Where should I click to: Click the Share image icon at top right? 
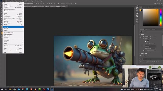pos(161,4)
